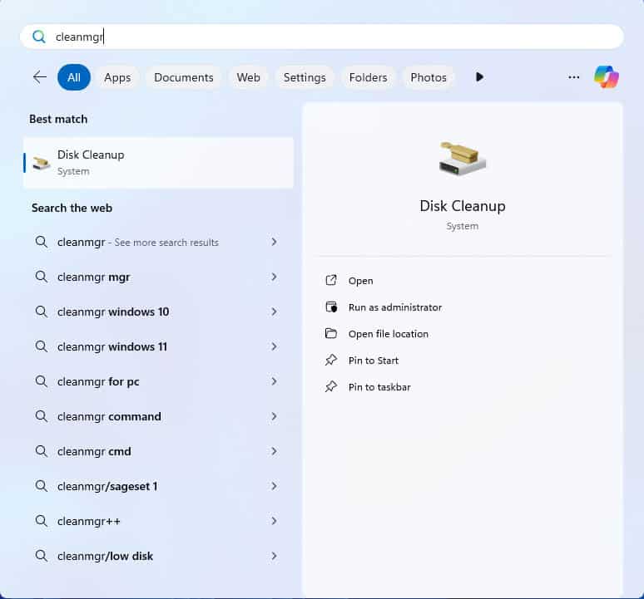This screenshot has width=644, height=599.
Task: Expand chevron for cleanmgr mgr
Action: pos(274,277)
